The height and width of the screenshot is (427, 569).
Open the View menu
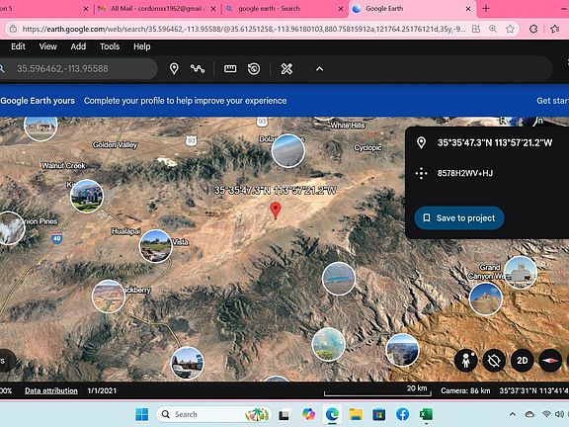(x=47, y=46)
